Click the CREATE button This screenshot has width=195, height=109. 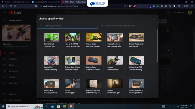pyautogui.click(x=179, y=13)
